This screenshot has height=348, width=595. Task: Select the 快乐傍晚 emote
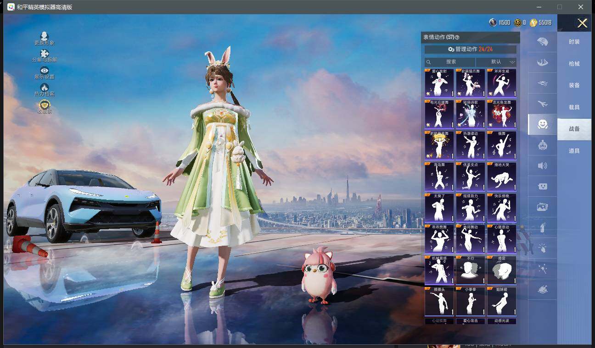click(x=502, y=208)
